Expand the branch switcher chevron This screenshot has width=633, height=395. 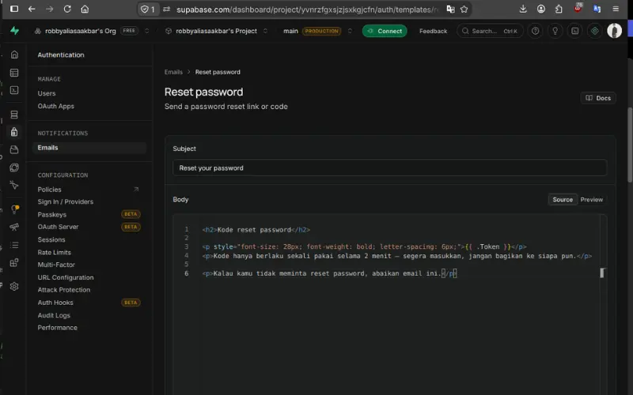350,31
